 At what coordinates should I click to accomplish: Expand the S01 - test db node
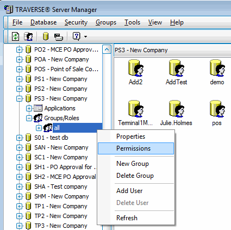click(x=19, y=138)
